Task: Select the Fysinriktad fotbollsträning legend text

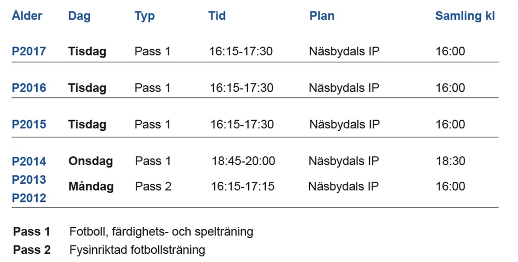Action: (x=137, y=250)
